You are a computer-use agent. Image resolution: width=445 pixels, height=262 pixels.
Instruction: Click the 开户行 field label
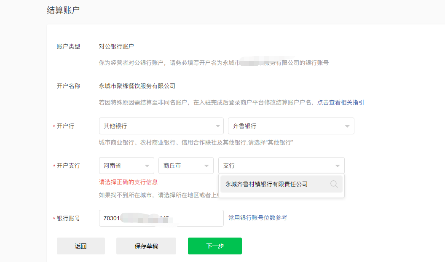(66, 126)
